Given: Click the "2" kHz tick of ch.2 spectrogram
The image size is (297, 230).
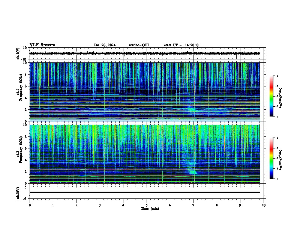Looking at the screenshot, I should (x=26, y=172).
